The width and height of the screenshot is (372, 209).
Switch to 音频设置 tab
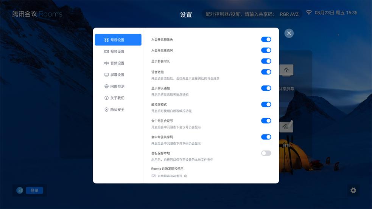[x=117, y=63]
